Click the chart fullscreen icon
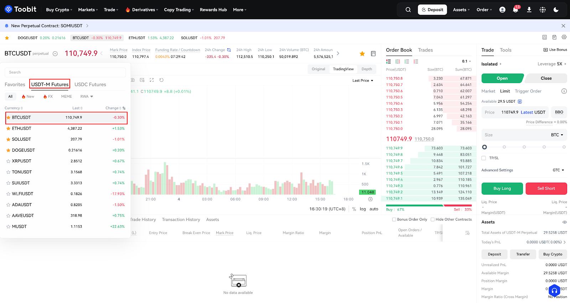 [151, 80]
